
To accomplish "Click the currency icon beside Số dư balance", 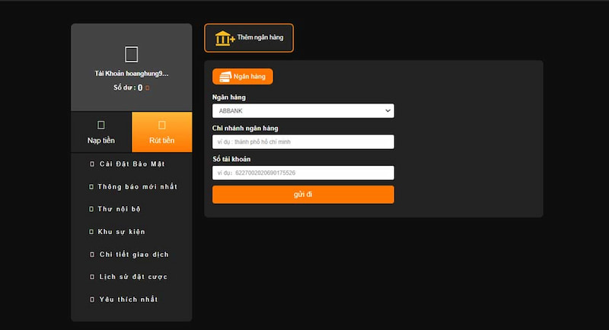I will 148,88.
